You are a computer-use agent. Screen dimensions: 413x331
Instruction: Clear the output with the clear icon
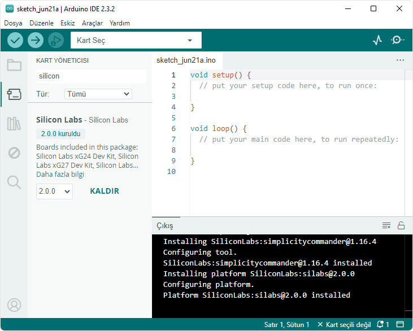pos(386,225)
